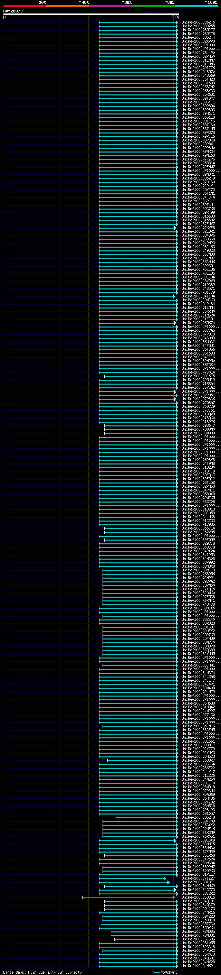
Task: Open hit UniRef100_Q84UV6
Action: click(198, 236)
